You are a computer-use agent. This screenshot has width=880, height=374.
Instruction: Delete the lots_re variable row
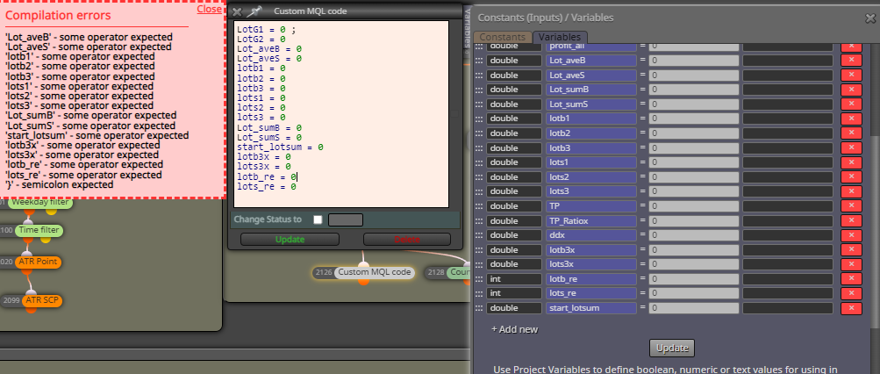tap(851, 293)
